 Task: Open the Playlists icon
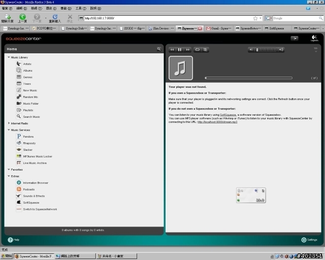coord(19,110)
